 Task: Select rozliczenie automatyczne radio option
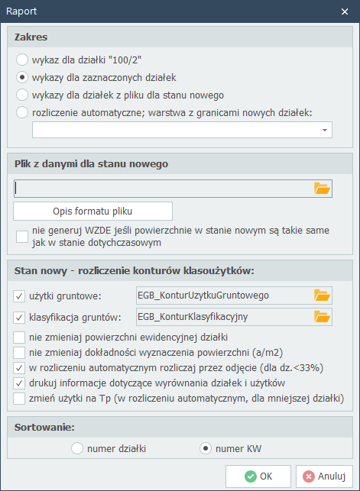tap(22, 112)
